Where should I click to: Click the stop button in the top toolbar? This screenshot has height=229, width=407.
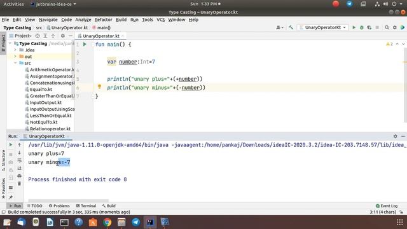coord(377,27)
